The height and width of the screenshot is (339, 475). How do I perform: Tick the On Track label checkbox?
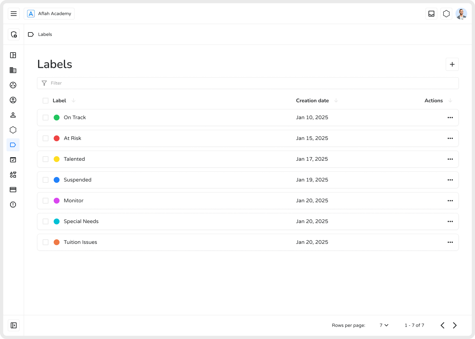(x=46, y=118)
